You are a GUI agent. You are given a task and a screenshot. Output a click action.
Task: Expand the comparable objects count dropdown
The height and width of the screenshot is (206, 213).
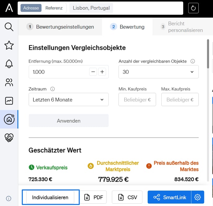point(159,72)
